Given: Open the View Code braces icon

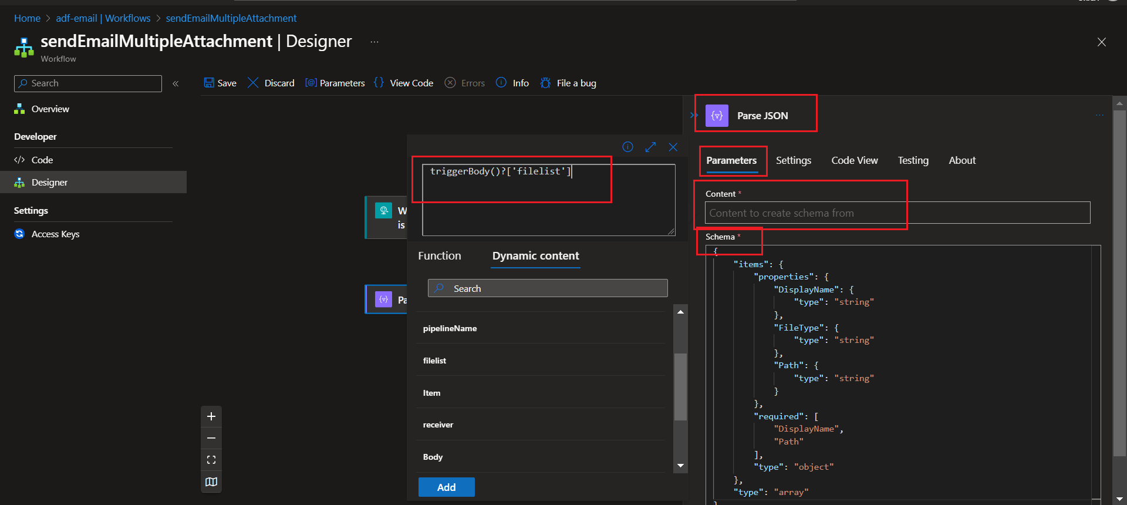Looking at the screenshot, I should [379, 83].
